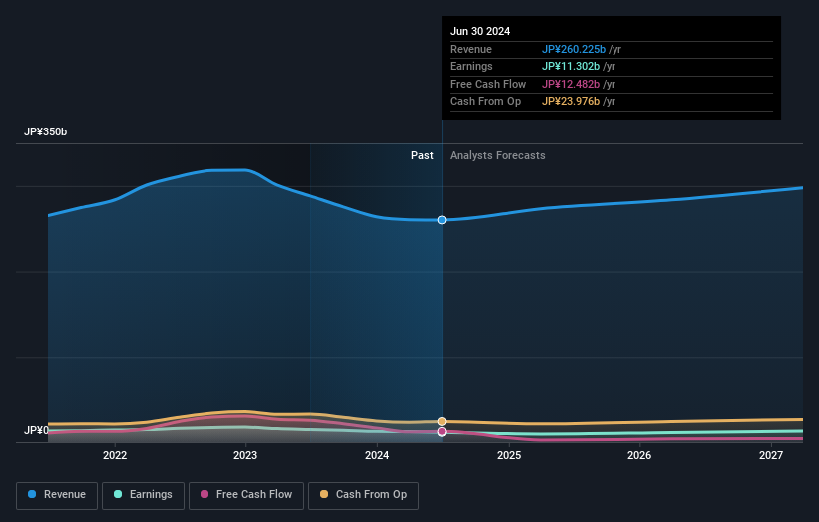Click the Revenue row label in tooltip
Image resolution: width=819 pixels, height=522 pixels.
coord(471,49)
